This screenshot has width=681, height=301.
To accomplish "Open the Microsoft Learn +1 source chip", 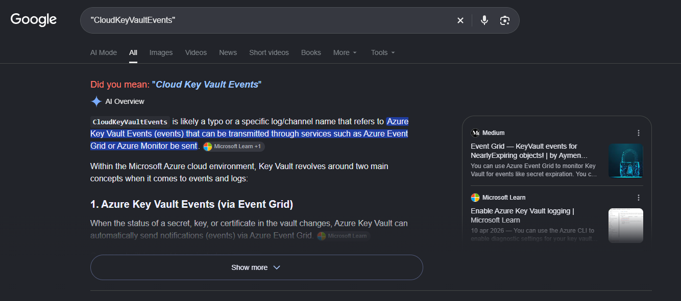I will point(234,147).
